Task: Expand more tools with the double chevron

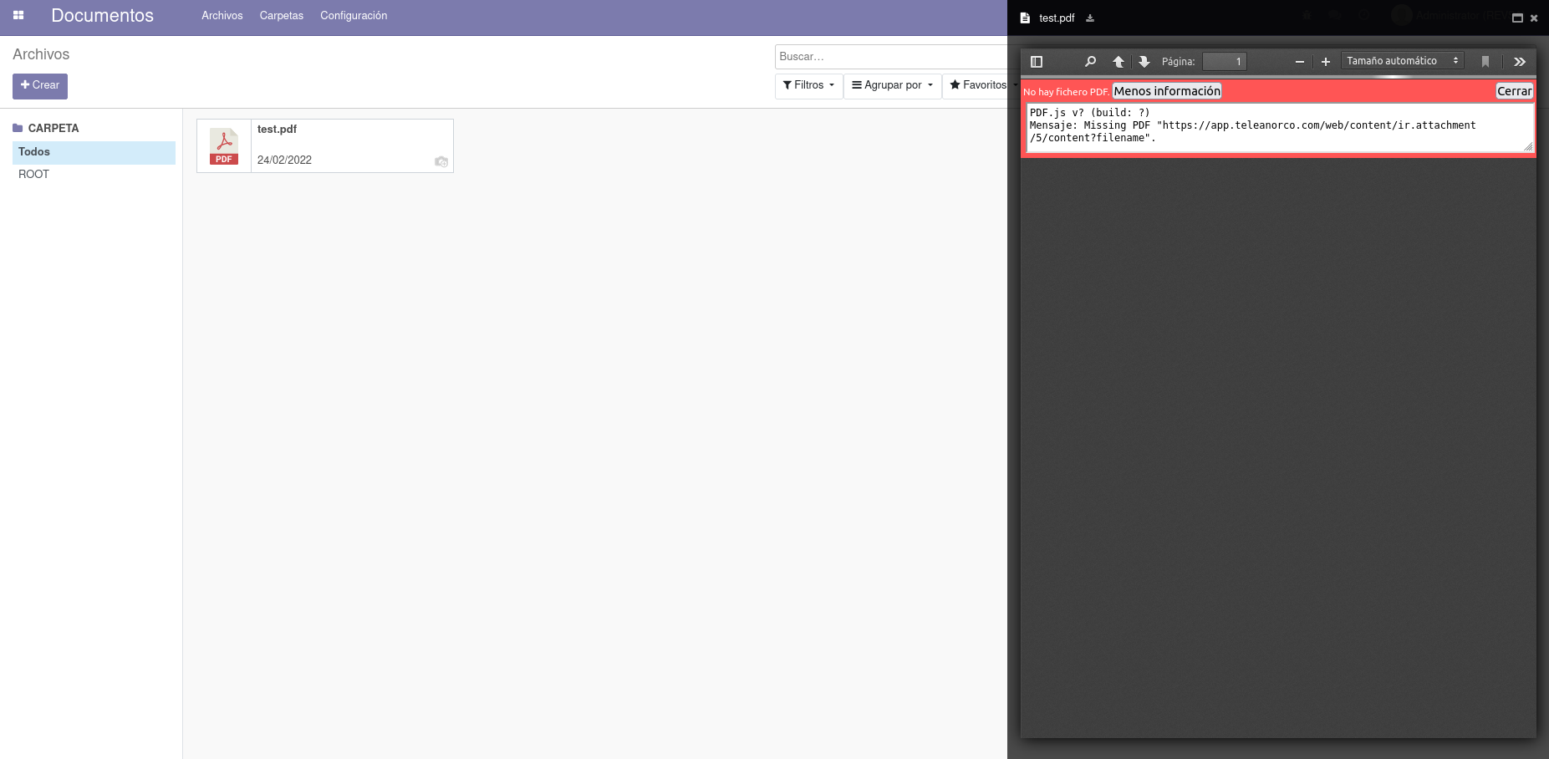Action: 1520,61
